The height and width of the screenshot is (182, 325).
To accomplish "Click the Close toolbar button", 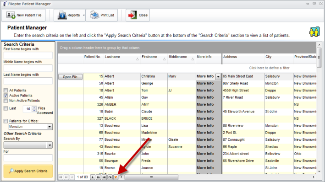I will [x=138, y=15].
